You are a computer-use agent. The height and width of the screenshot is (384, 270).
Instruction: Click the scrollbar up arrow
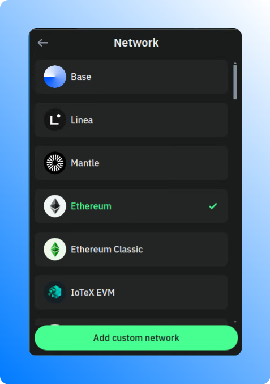point(235,63)
